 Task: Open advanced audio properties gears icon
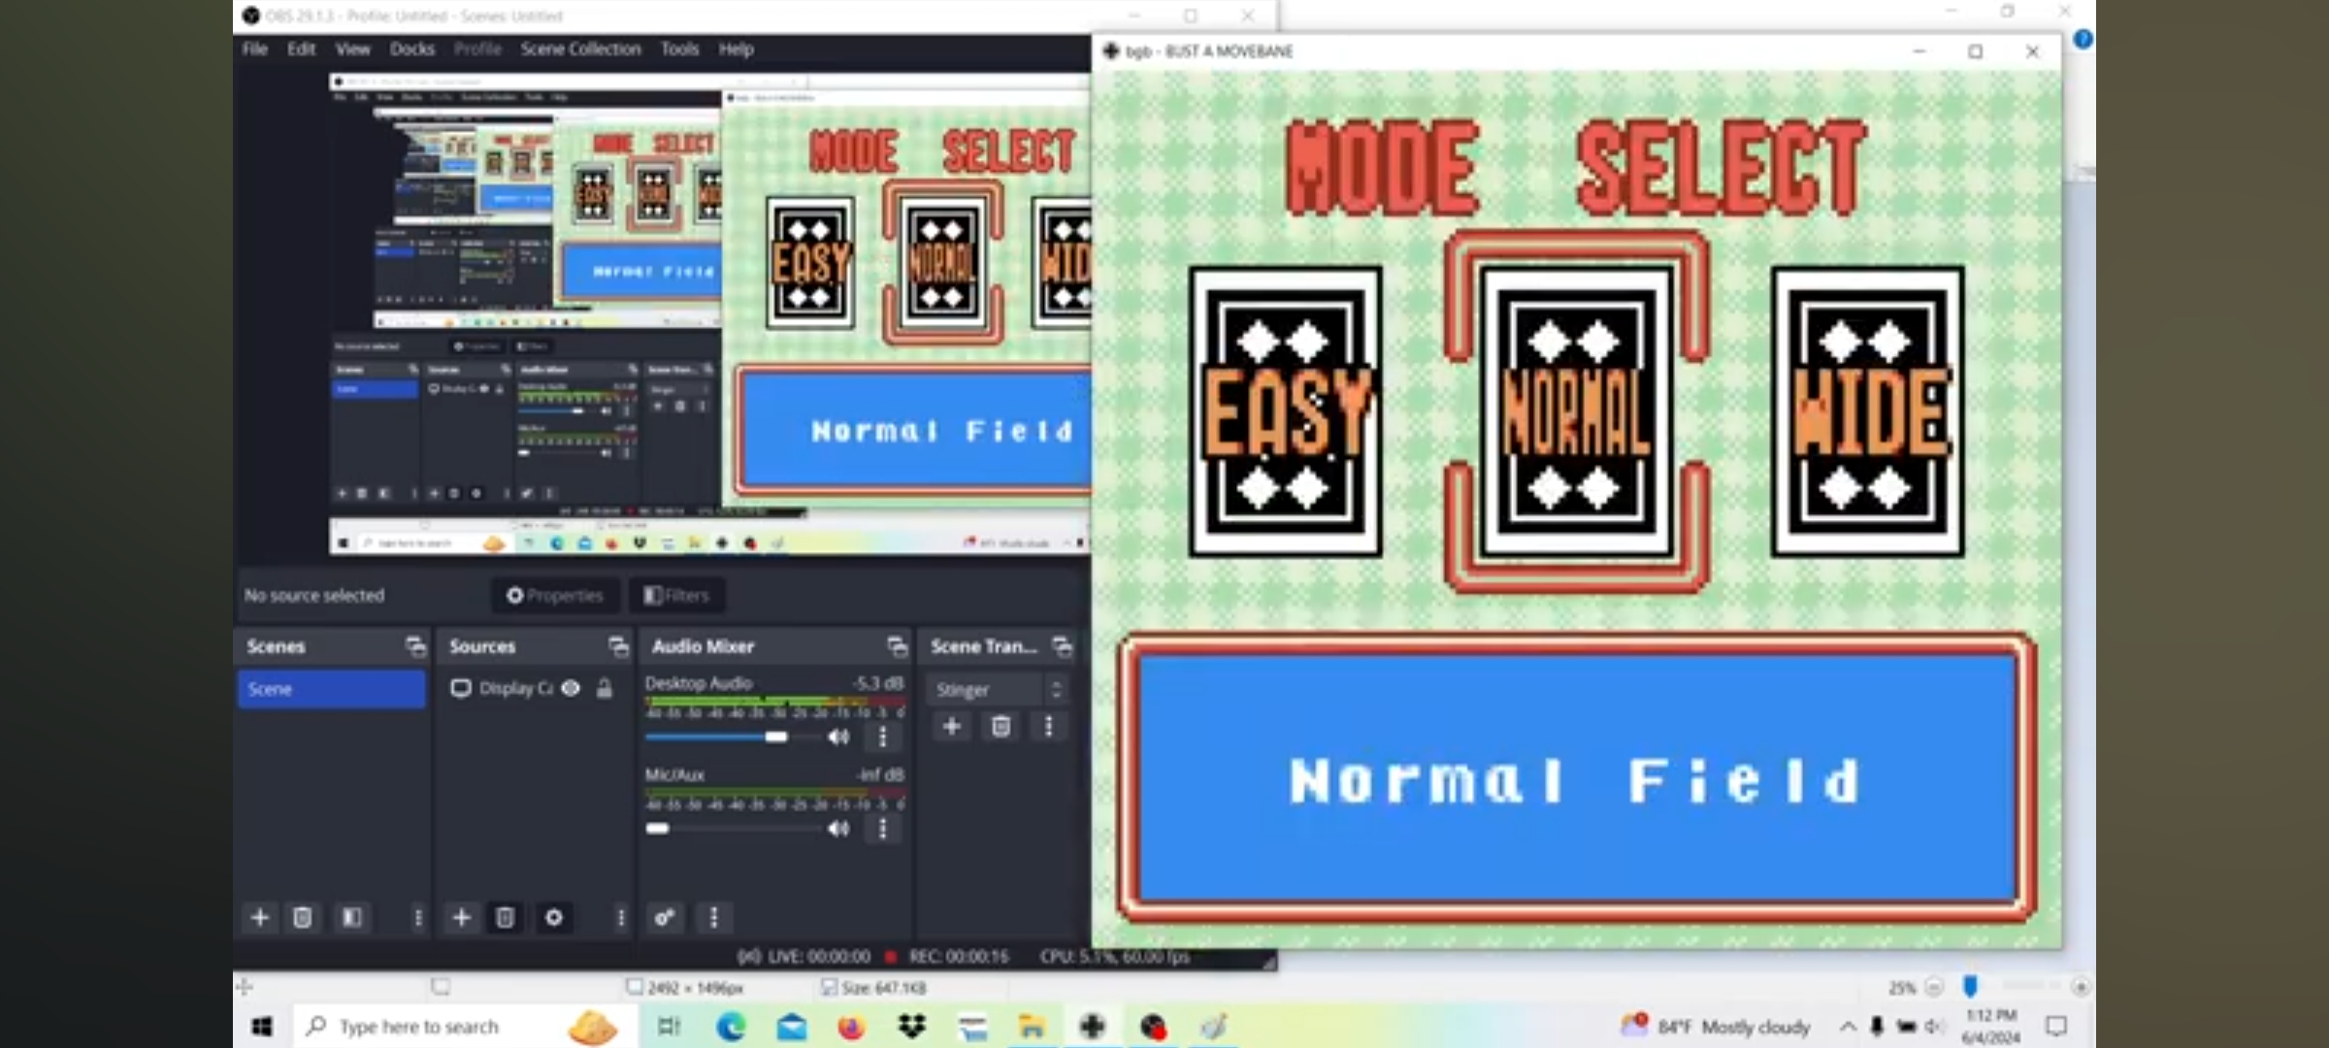[665, 917]
